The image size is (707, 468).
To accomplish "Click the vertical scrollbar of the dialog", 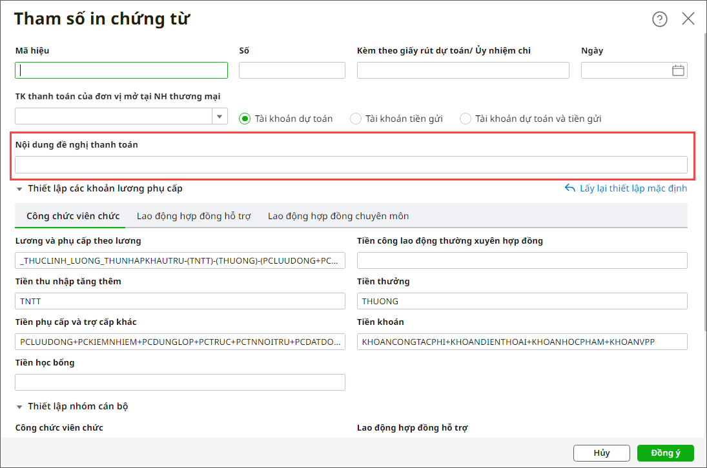I will [704, 193].
